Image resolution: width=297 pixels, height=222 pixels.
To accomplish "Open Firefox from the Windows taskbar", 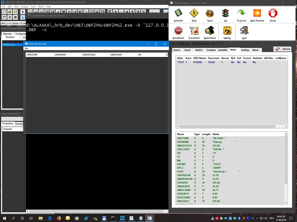I will point(59,218).
